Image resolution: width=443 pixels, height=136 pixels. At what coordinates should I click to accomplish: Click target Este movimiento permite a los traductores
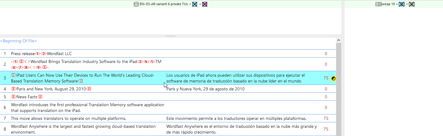point(236,118)
